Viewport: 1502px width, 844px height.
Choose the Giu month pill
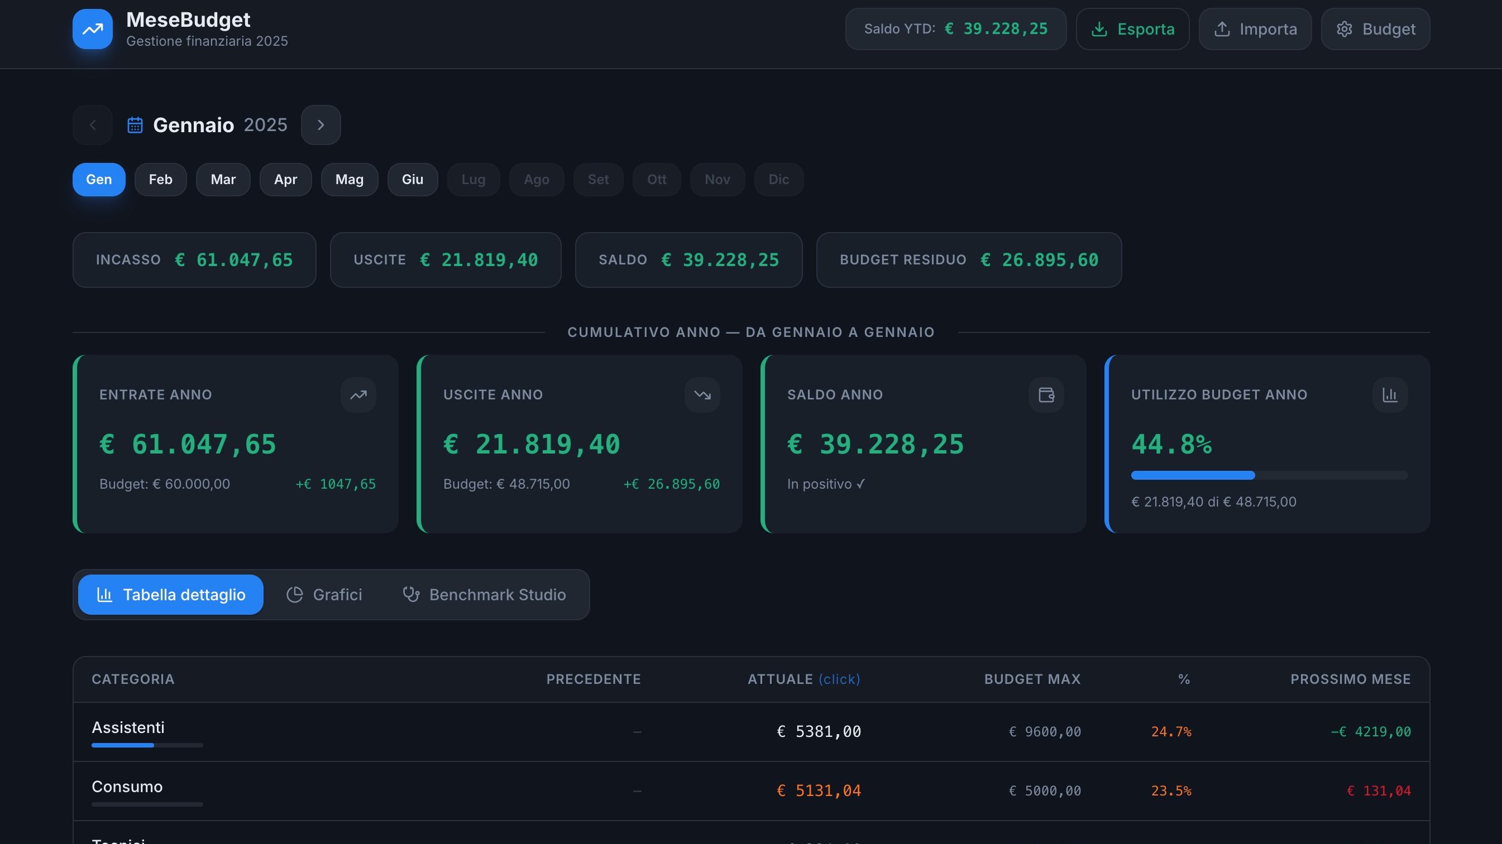point(413,180)
